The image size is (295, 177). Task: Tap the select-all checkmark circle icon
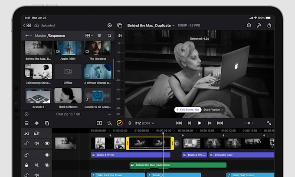coord(26,114)
